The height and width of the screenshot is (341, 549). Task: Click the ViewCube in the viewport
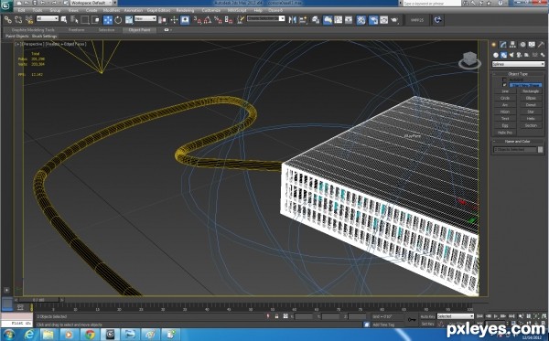tap(469, 60)
